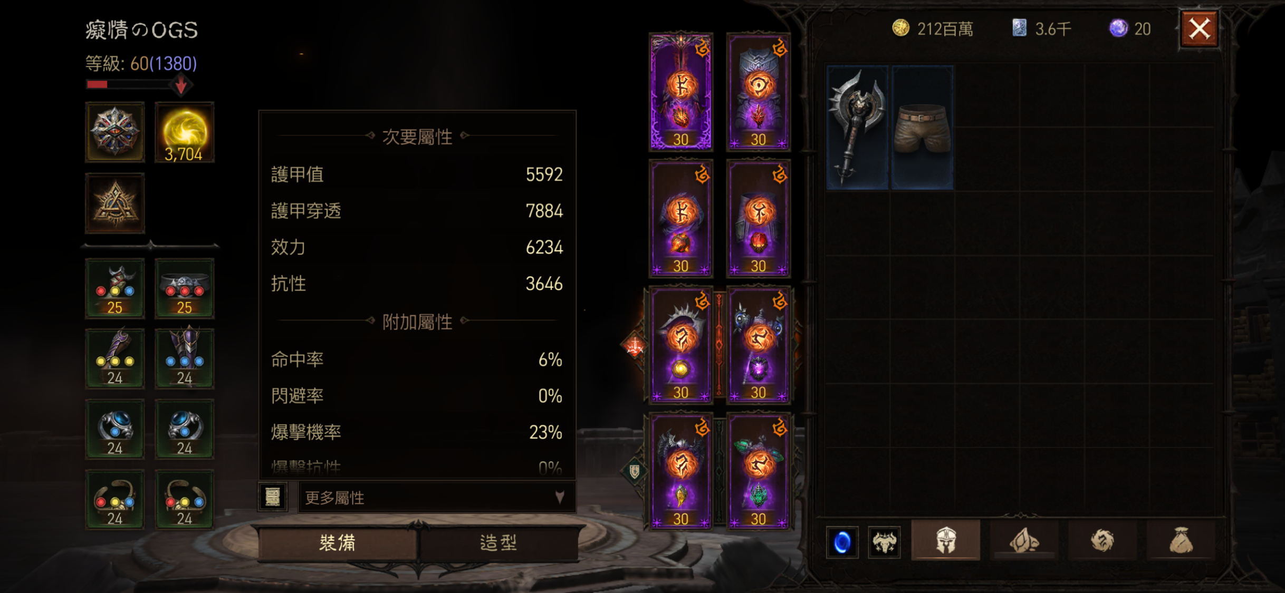Open the blue portal icon

pos(842,542)
